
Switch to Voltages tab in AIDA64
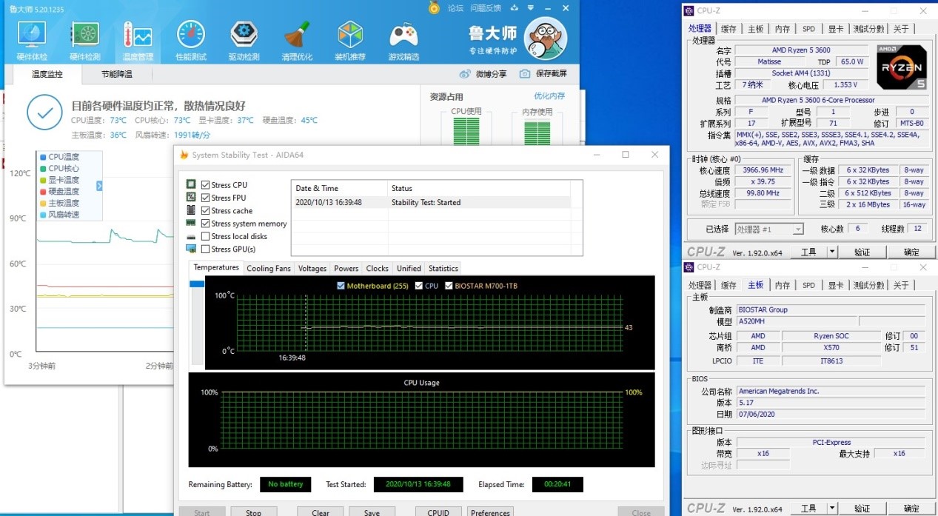click(312, 268)
